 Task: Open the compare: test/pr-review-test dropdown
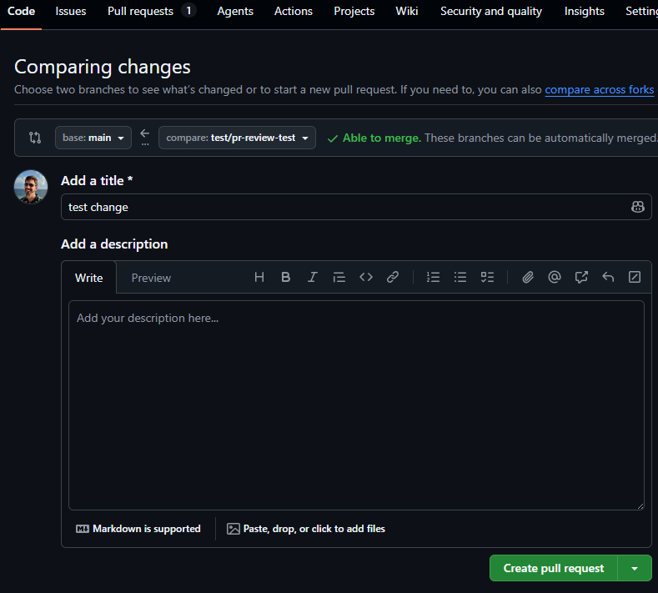pos(237,138)
